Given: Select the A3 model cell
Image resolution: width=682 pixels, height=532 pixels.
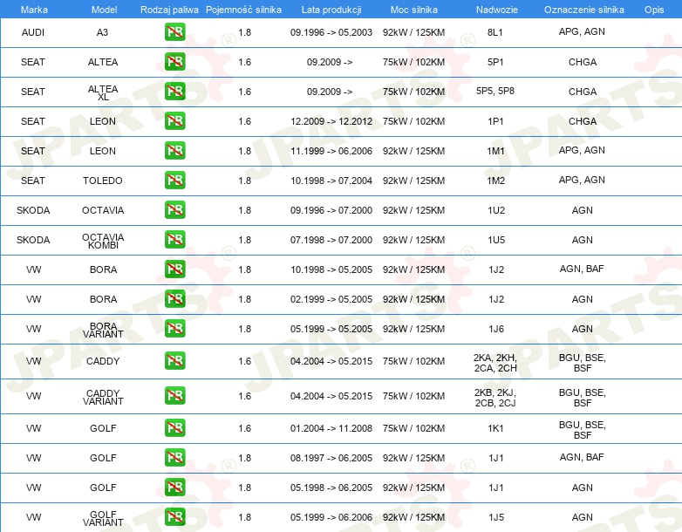Looking at the screenshot, I should pos(103,32).
